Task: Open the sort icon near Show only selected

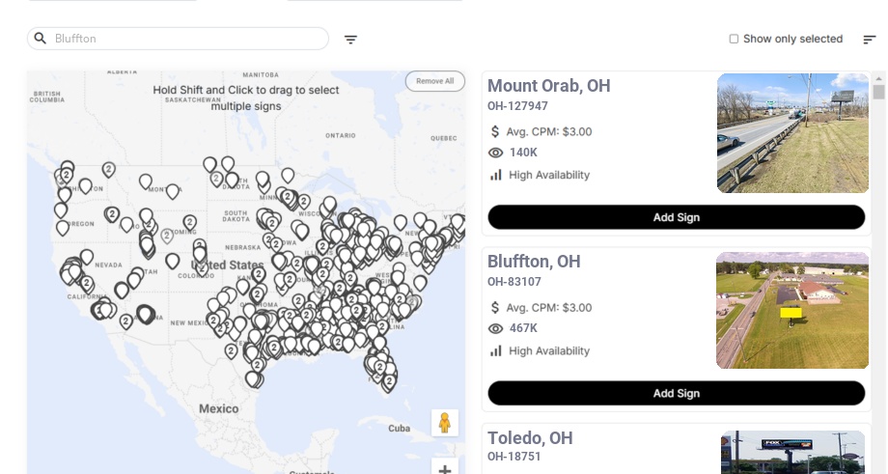Action: pyautogui.click(x=870, y=39)
